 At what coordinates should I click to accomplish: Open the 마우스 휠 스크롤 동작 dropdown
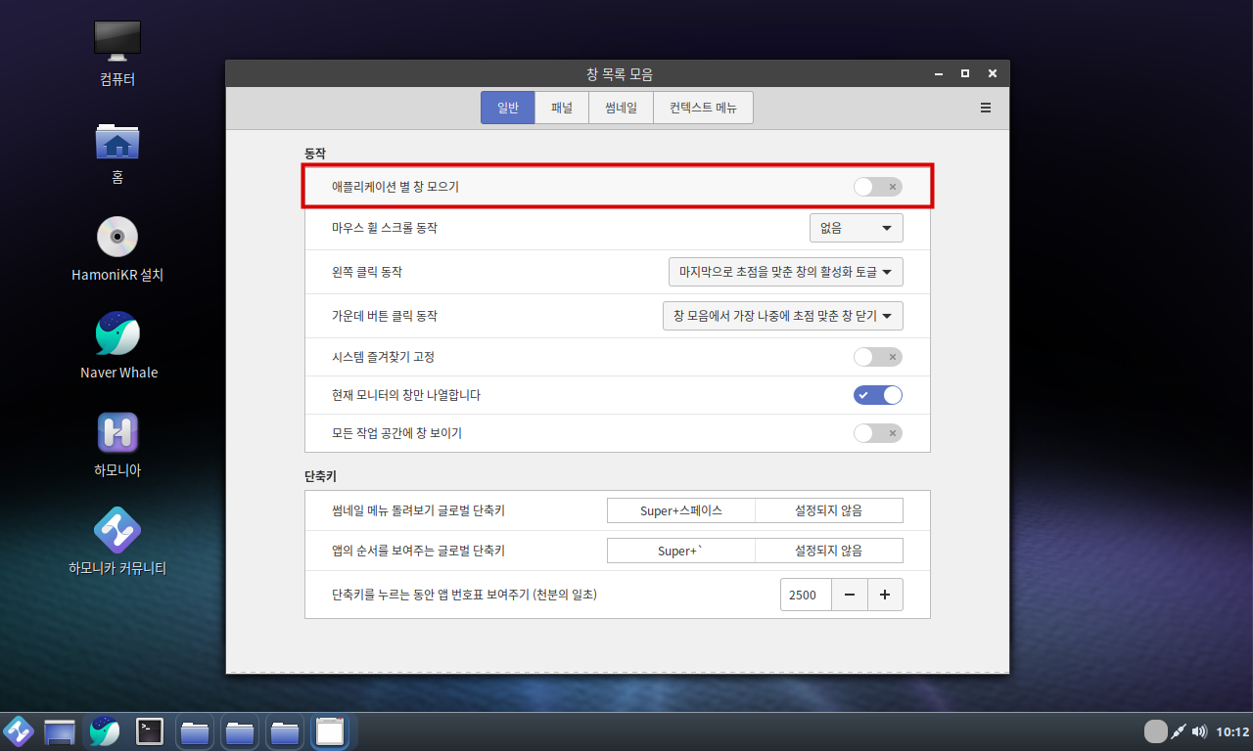857,228
